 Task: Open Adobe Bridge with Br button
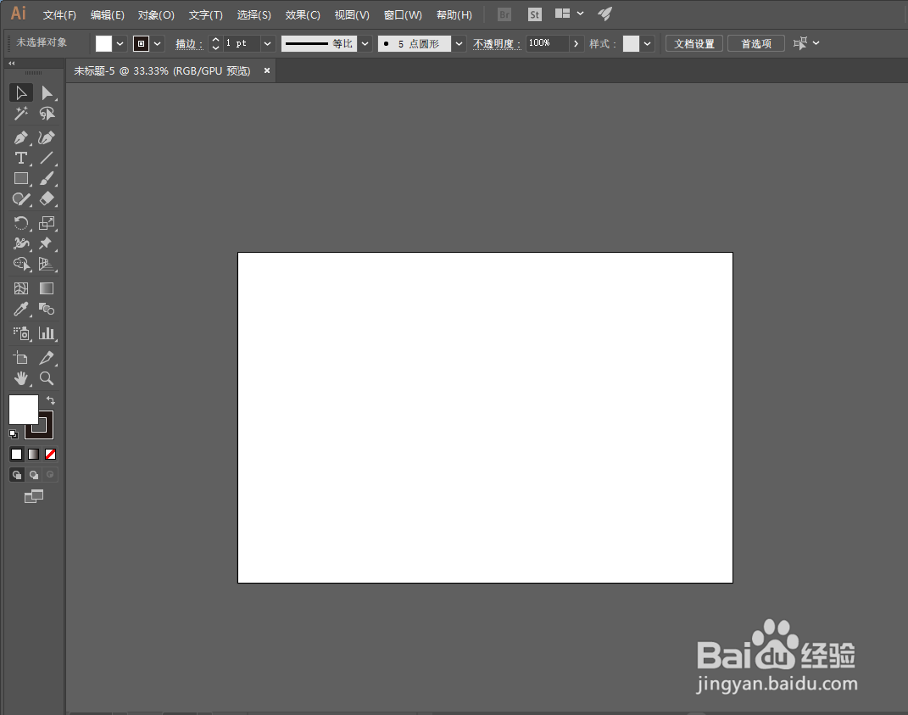tap(504, 14)
